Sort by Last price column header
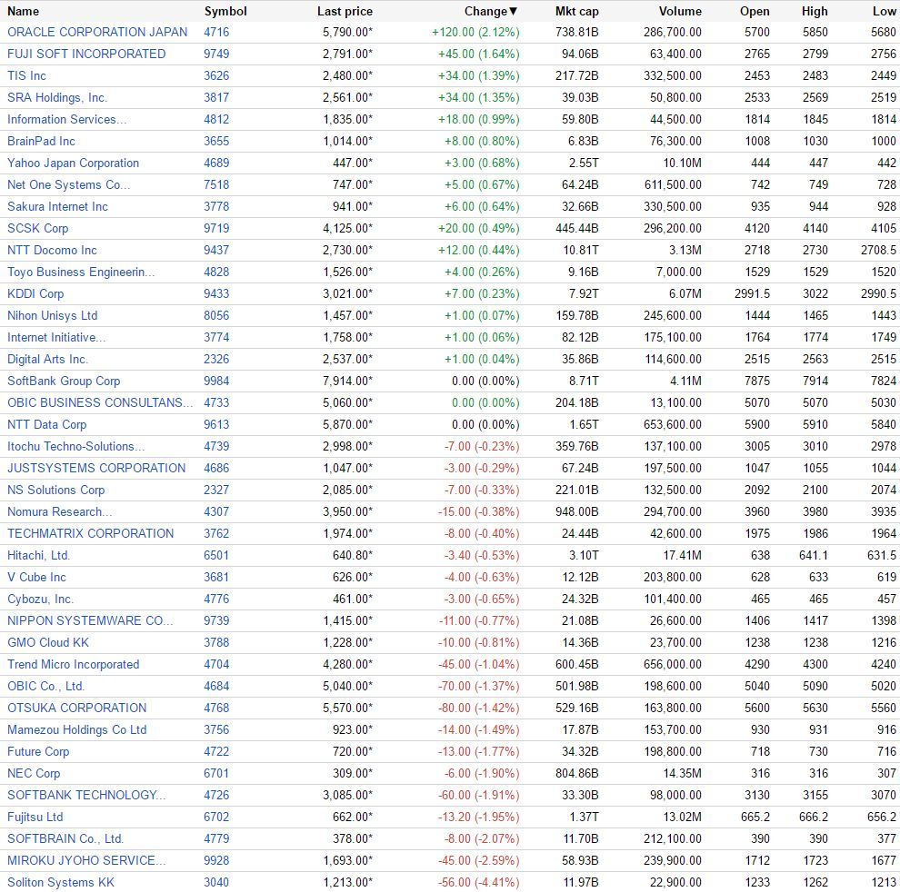This screenshot has height=892, width=900. pos(345,11)
